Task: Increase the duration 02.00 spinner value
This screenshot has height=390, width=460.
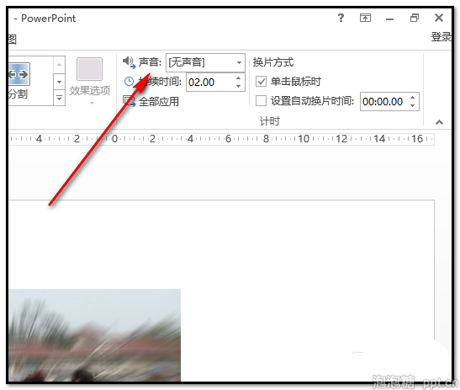Action: [x=238, y=77]
